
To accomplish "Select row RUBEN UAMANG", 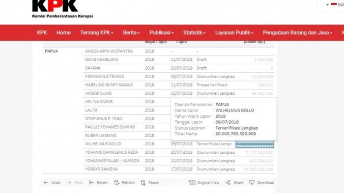I will click(x=101, y=136).
